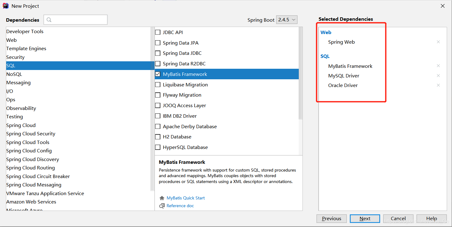The height and width of the screenshot is (227, 452).
Task: Uncheck the MyBatis Framework checkbox
Action: point(158,74)
